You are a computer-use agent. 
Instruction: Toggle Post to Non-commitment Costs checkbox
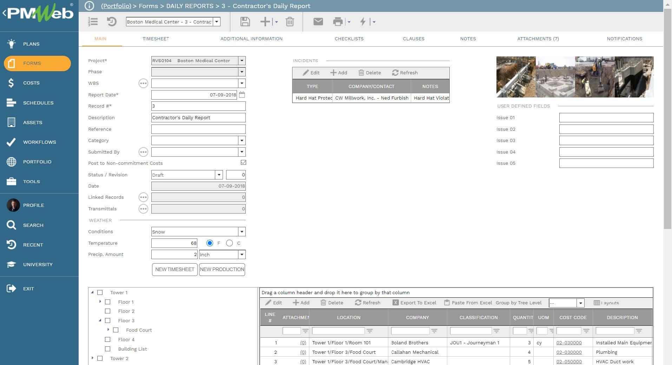(x=243, y=162)
